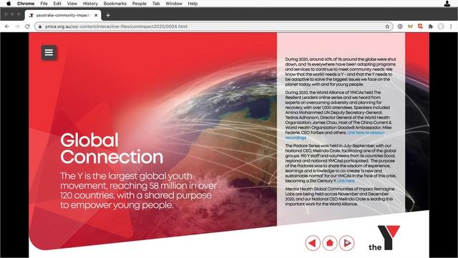The width and height of the screenshot is (458, 258).
Task: Click the yellow extension icon
Action: (410, 27)
